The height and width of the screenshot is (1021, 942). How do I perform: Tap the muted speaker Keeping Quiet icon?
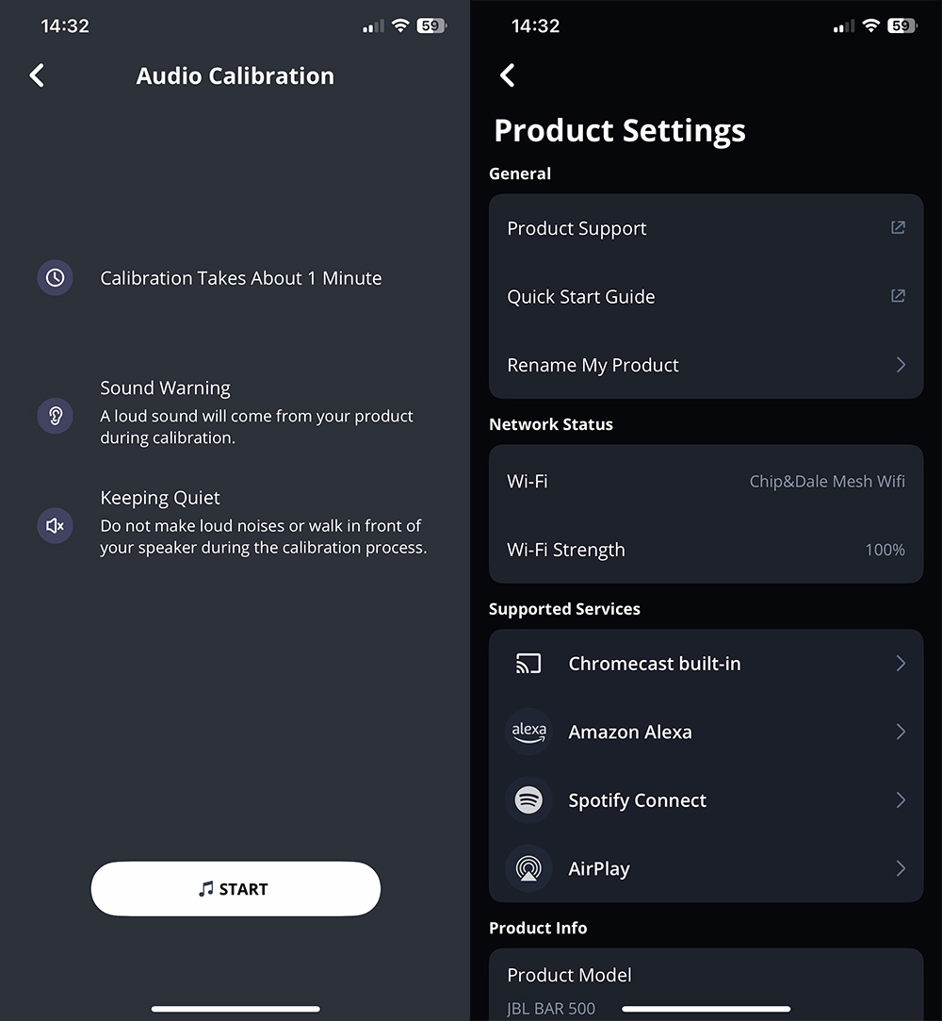tap(55, 525)
